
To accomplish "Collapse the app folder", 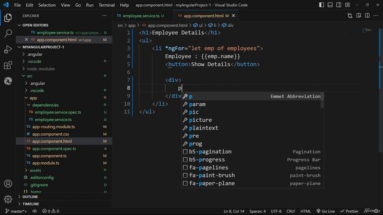I will (64, 98).
